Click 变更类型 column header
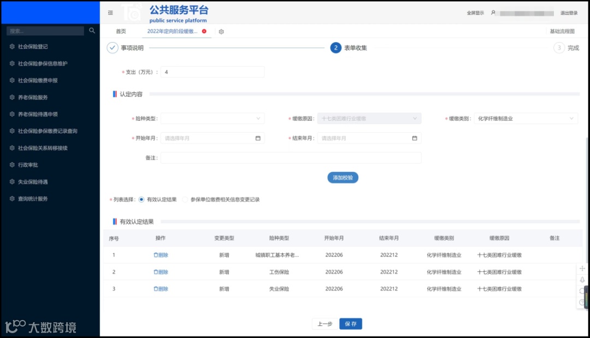The height and width of the screenshot is (338, 590). (x=225, y=238)
